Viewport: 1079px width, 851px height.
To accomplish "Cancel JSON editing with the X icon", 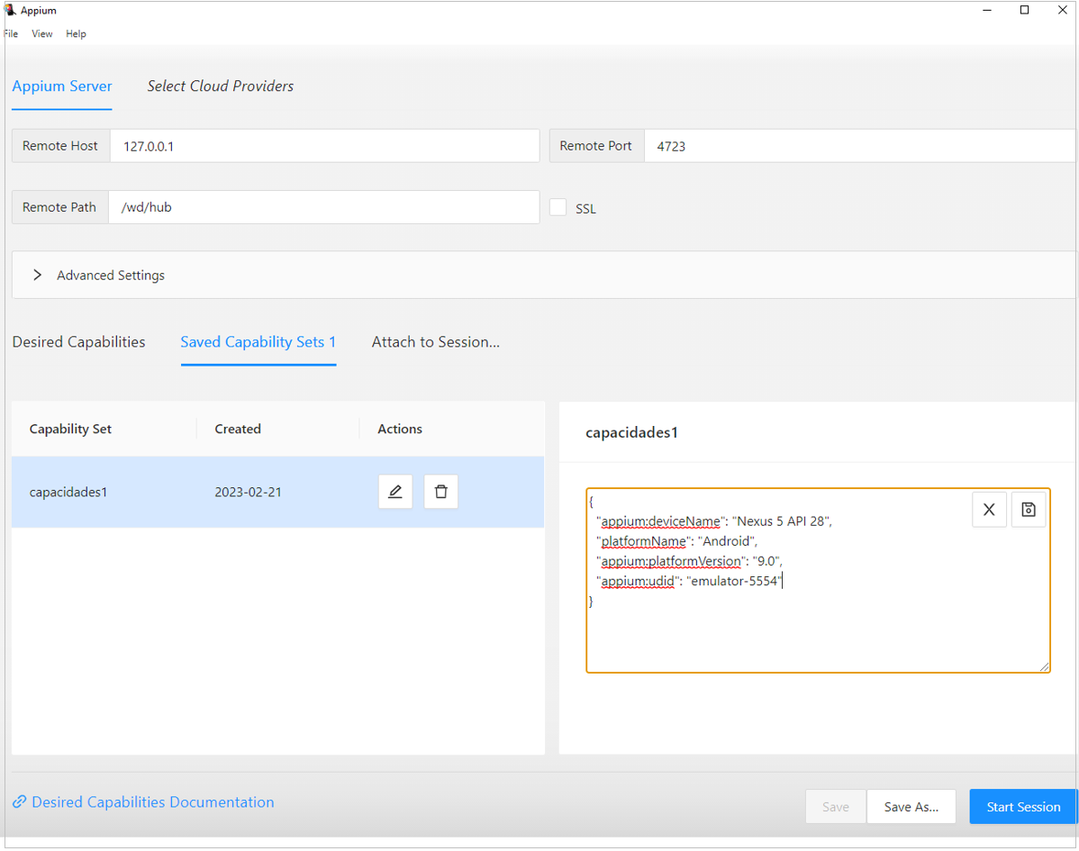I will coord(989,510).
